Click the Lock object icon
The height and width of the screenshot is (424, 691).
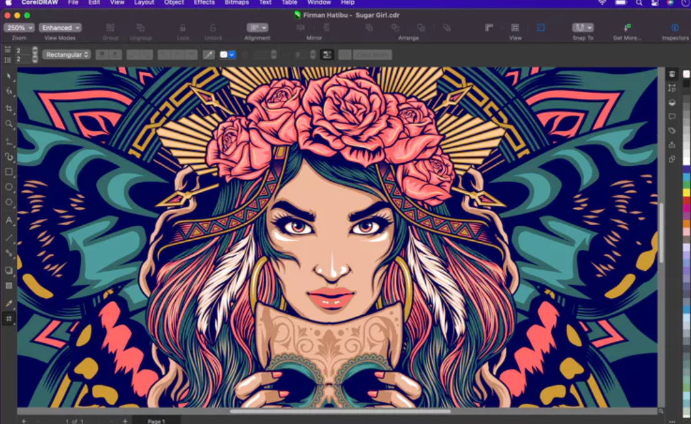(183, 28)
